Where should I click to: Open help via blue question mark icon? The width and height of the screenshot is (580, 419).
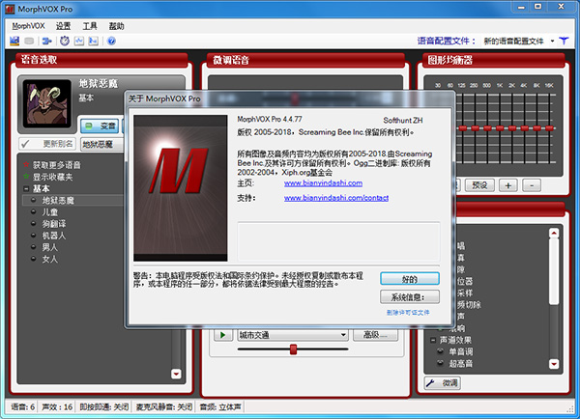pyautogui.click(x=111, y=41)
